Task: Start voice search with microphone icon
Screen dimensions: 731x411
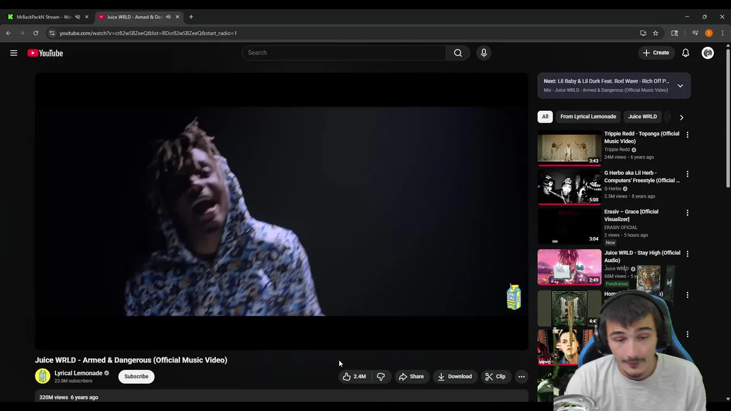Action: click(x=484, y=53)
